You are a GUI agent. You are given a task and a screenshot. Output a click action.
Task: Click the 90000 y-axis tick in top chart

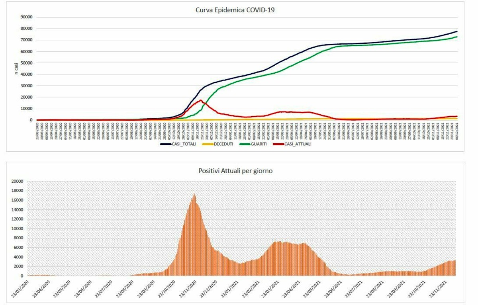pyautogui.click(x=26, y=17)
